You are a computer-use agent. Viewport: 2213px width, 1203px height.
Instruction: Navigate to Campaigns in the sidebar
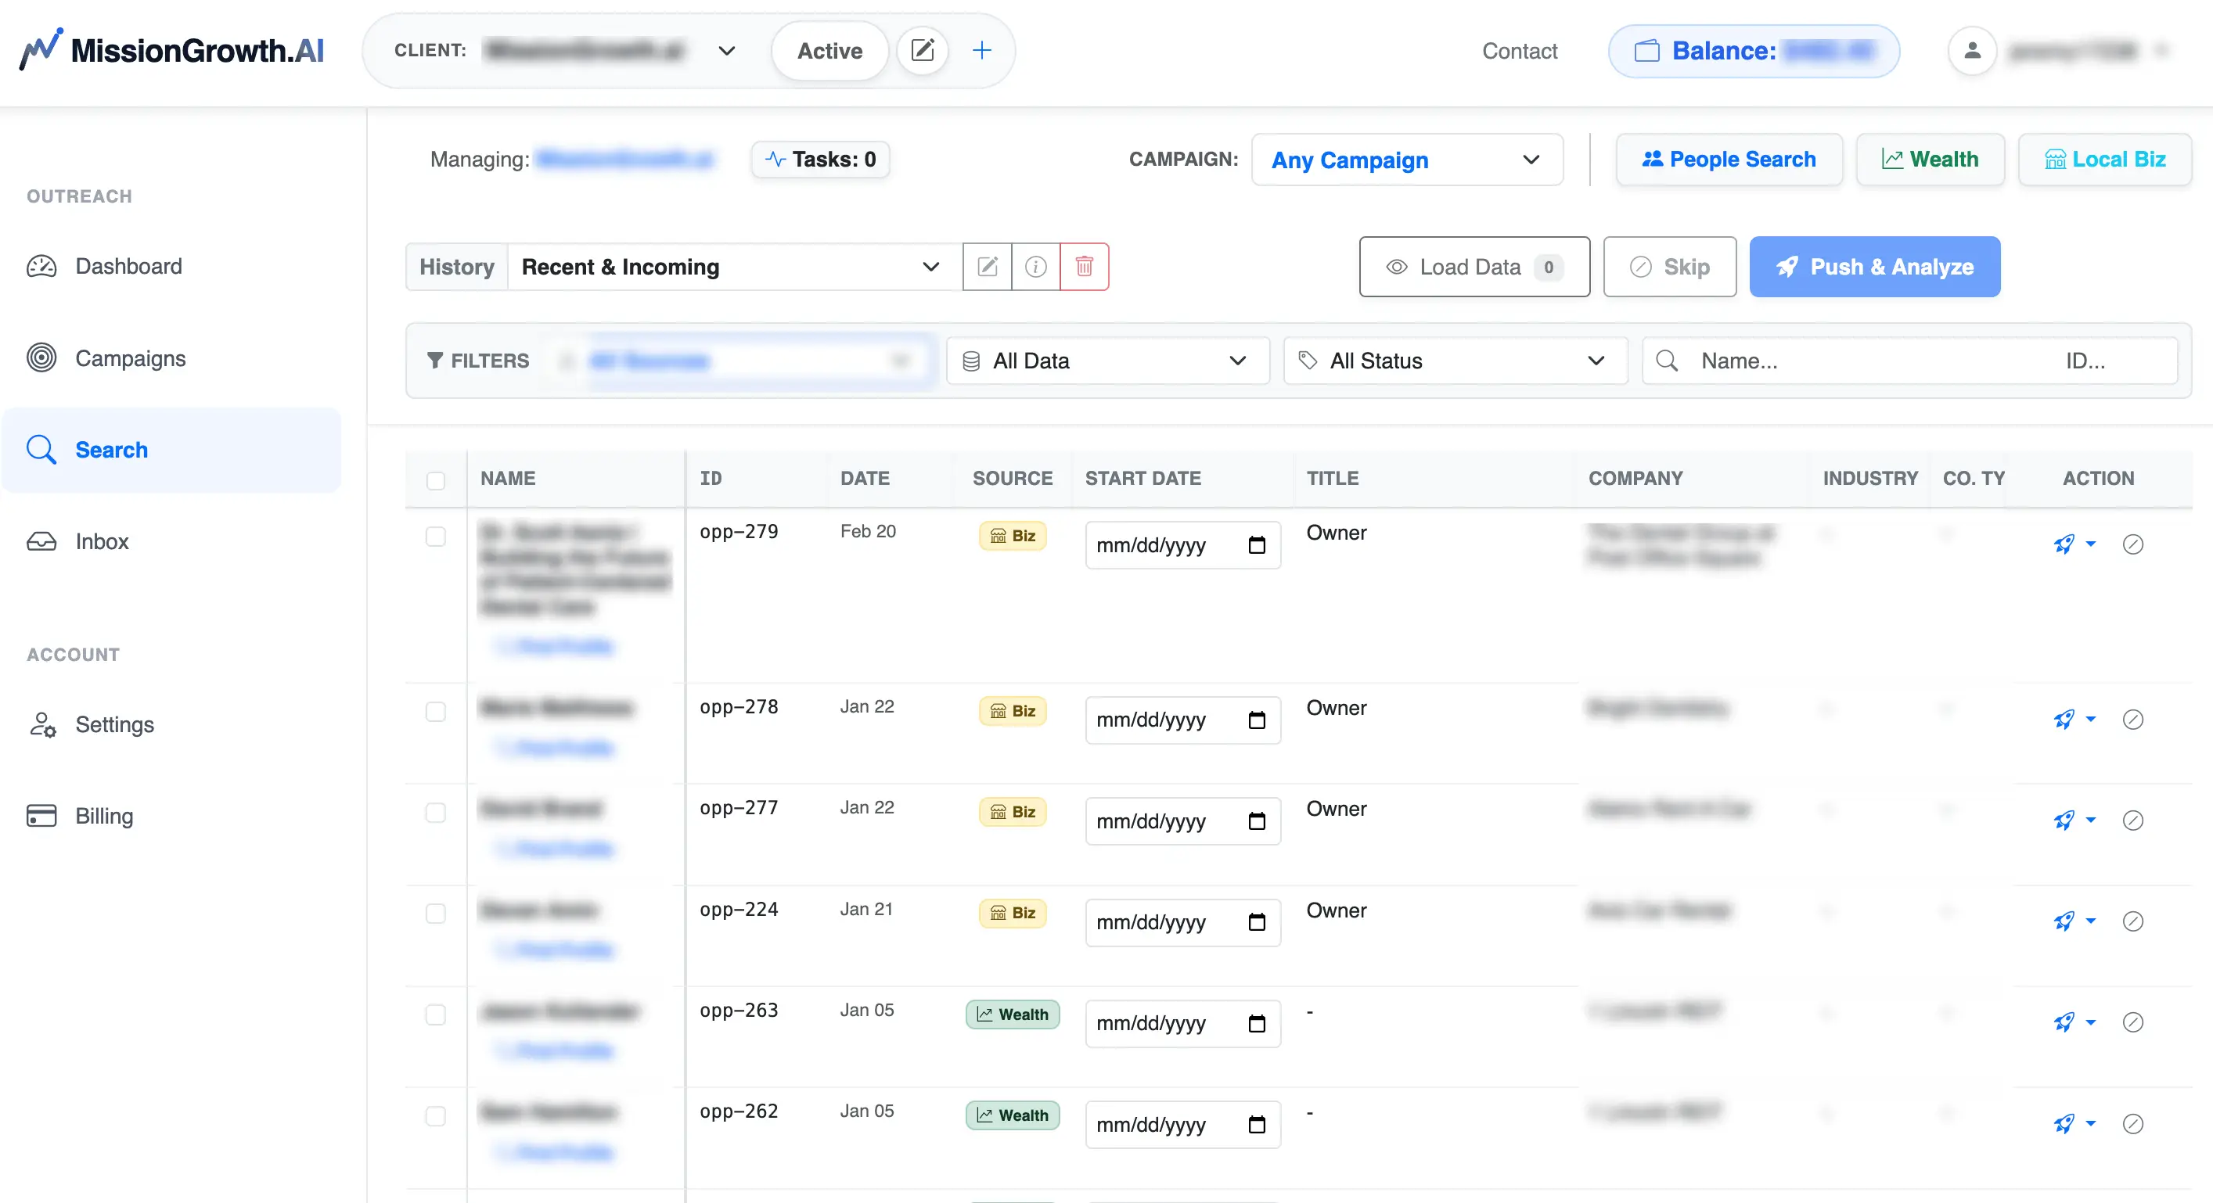tap(130, 358)
